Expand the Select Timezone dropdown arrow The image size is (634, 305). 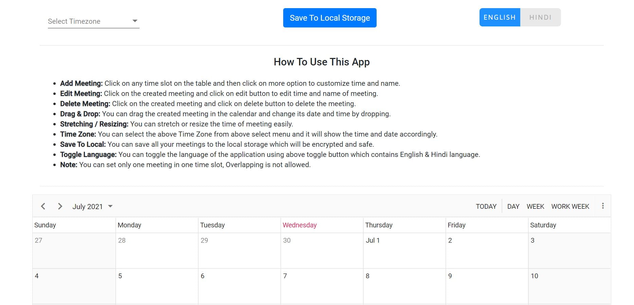[x=135, y=21]
